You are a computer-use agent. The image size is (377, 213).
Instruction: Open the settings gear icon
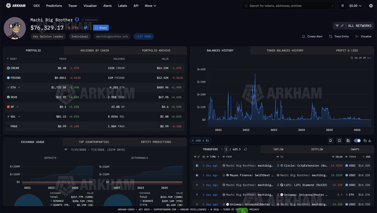click(371, 6)
